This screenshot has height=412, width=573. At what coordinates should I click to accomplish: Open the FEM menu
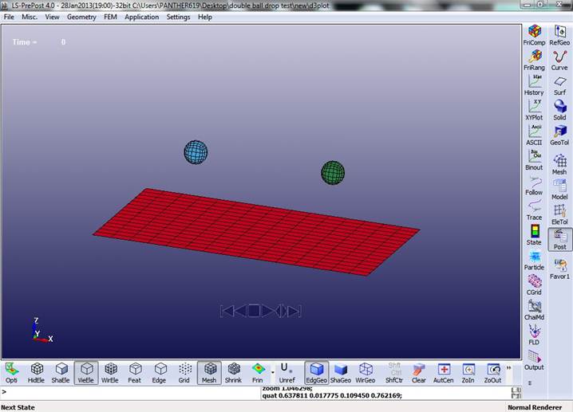[x=110, y=17]
